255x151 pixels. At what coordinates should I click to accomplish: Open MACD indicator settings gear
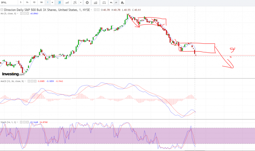click(x=32, y=81)
